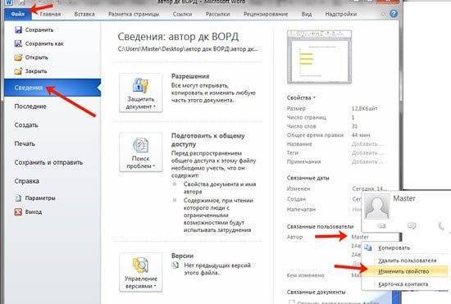Click the Сведения: автор дк ВОРД heading
Image resolution: width=451 pixels, height=304 pixels.
coord(178,37)
